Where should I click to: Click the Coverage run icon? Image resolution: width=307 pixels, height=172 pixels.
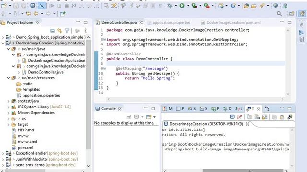click(194, 6)
